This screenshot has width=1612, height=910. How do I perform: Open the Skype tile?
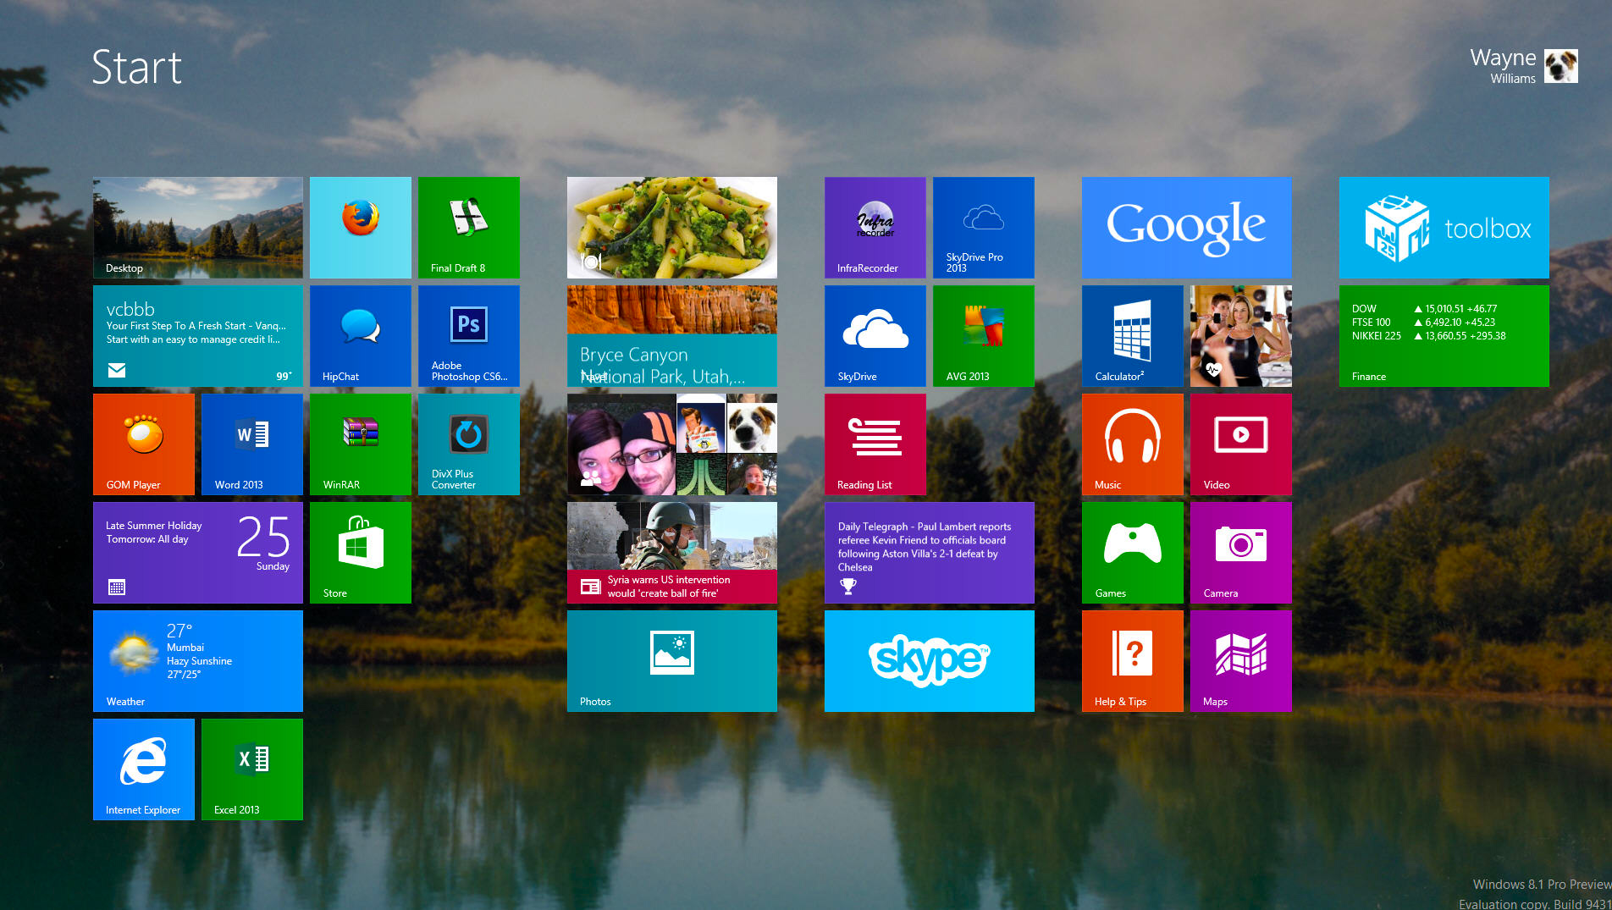point(929,661)
